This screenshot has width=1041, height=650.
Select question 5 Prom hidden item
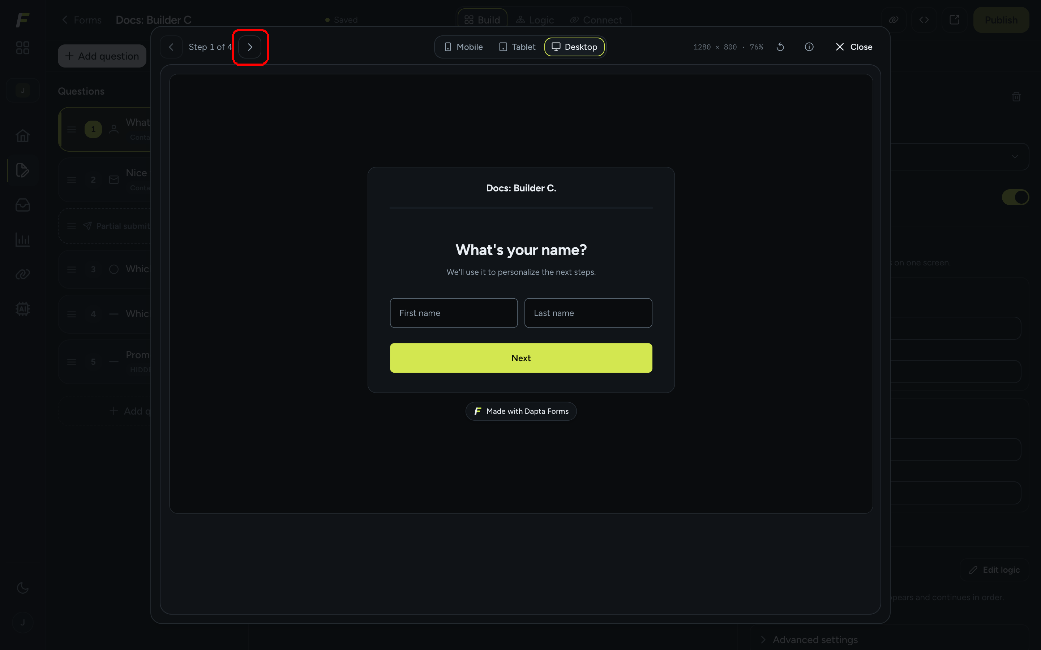pos(104,362)
